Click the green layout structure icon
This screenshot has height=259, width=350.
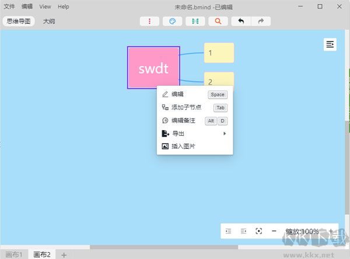tap(195, 21)
